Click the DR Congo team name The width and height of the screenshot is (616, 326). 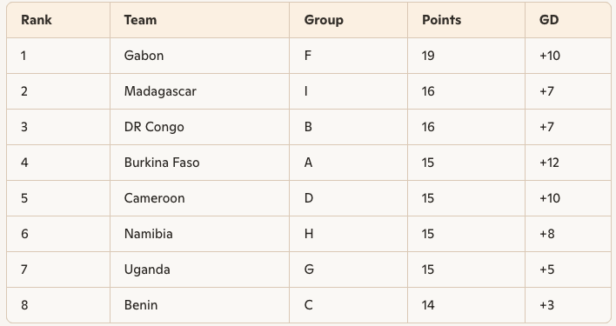tap(154, 127)
